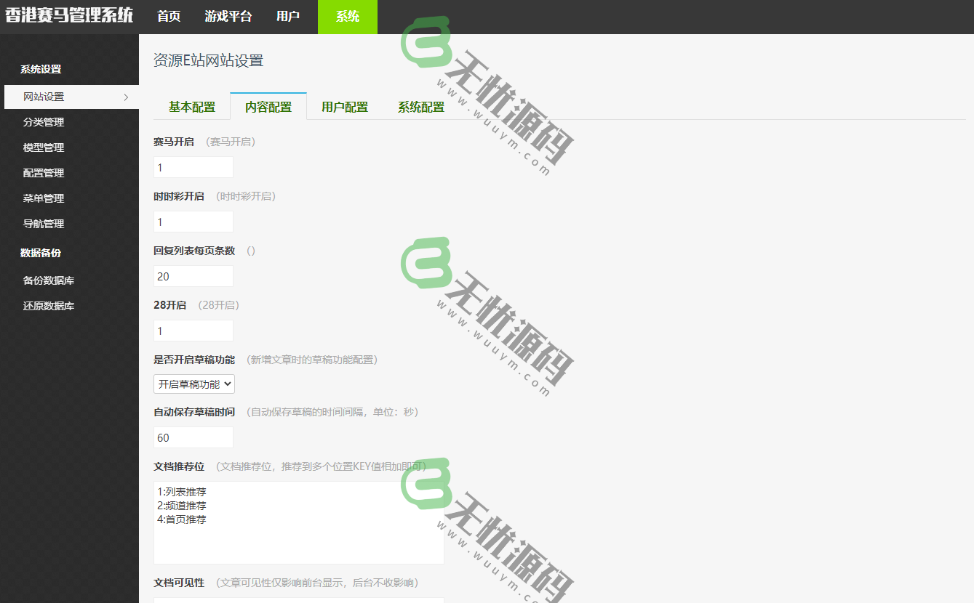Switch to the 系统配置 tab
This screenshot has height=603, width=974.
pyautogui.click(x=419, y=106)
